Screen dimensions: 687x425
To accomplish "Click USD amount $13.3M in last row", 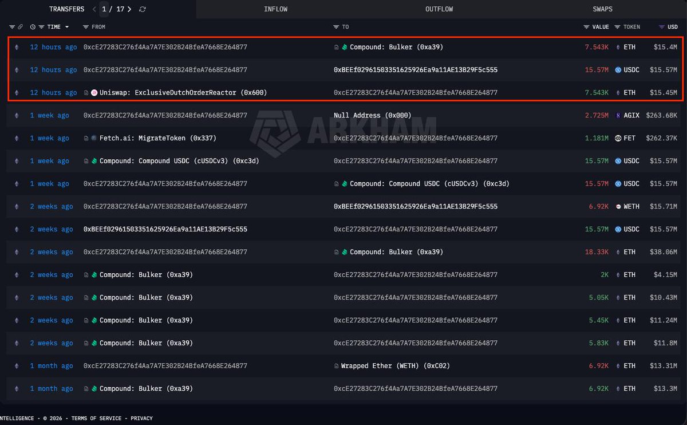I will [x=666, y=389].
